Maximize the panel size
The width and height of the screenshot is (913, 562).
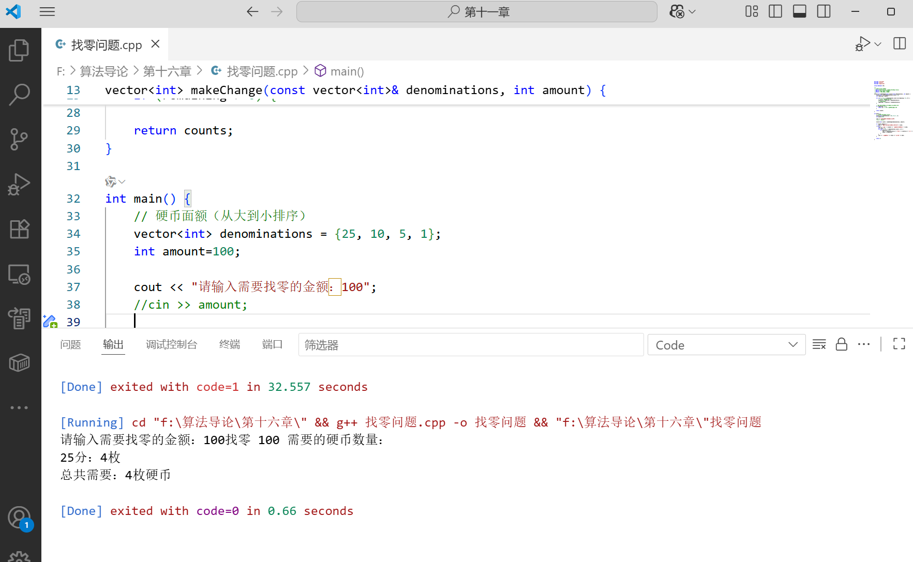click(x=899, y=344)
